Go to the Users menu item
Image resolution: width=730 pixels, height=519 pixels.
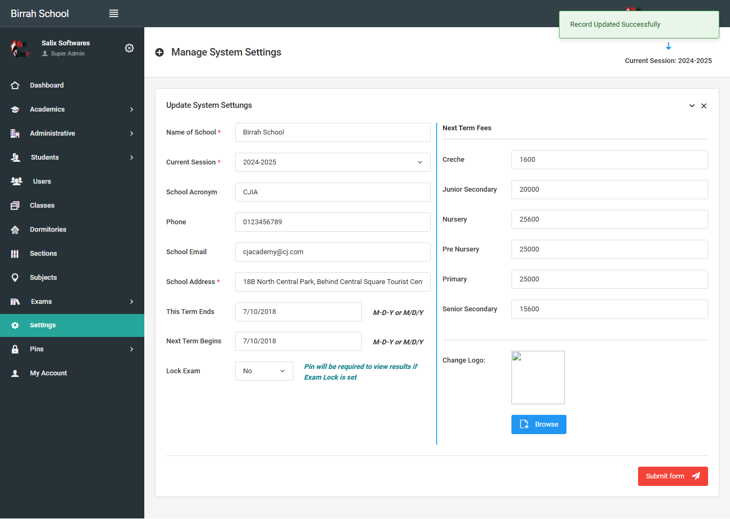72,182
